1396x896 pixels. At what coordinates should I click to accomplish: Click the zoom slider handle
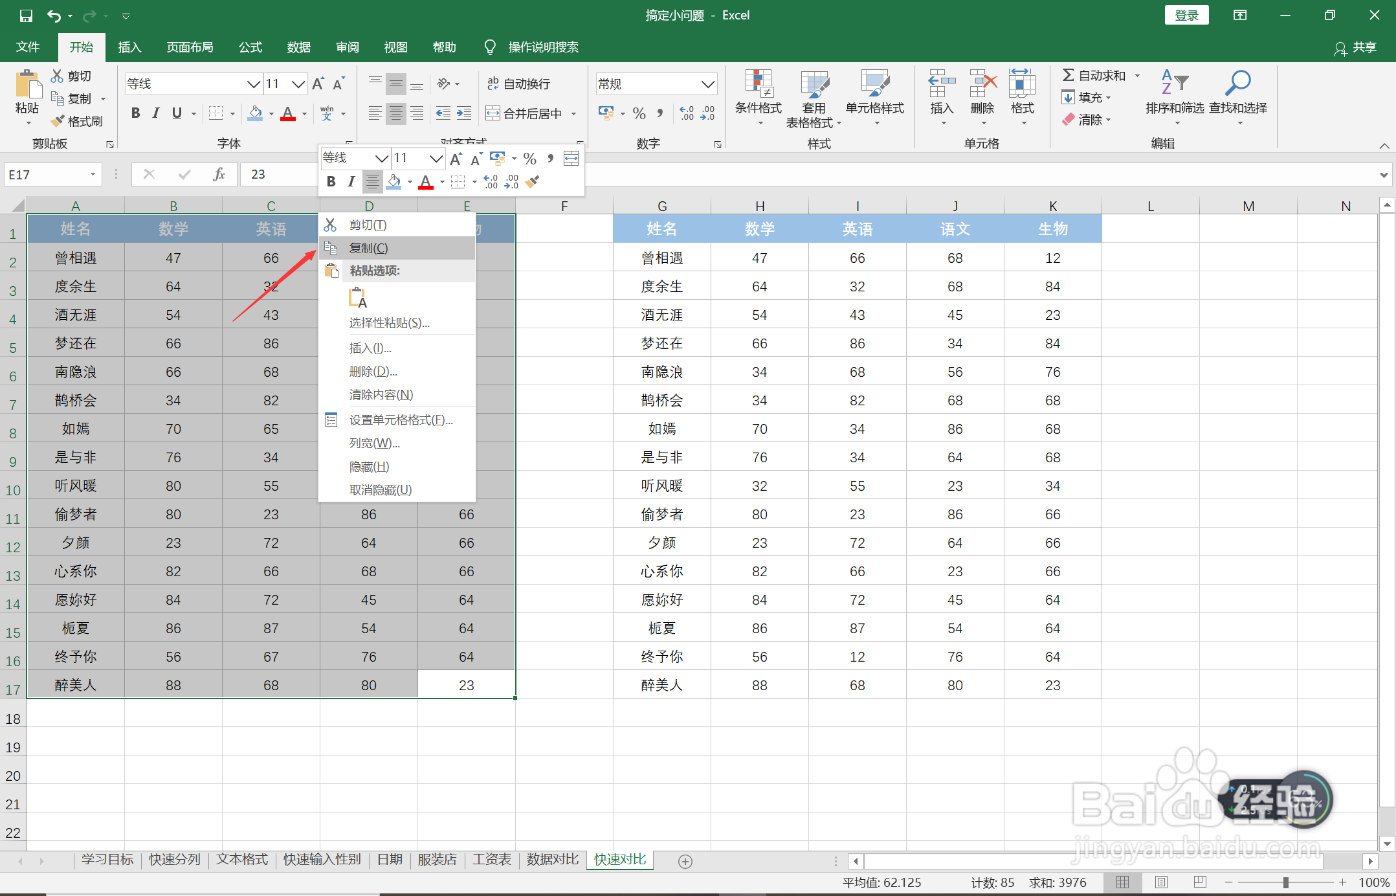pos(1285,882)
